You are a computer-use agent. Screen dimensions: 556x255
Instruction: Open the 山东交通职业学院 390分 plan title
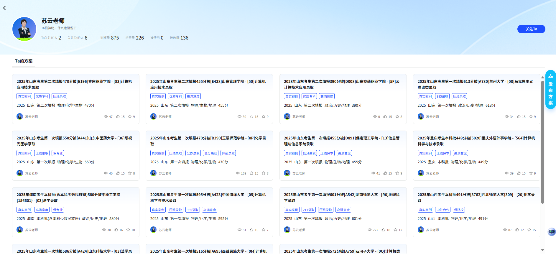pyautogui.click(x=342, y=84)
